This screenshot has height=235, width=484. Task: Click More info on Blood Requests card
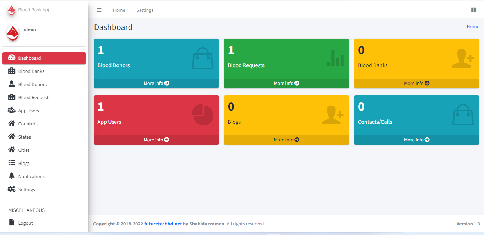click(x=287, y=83)
